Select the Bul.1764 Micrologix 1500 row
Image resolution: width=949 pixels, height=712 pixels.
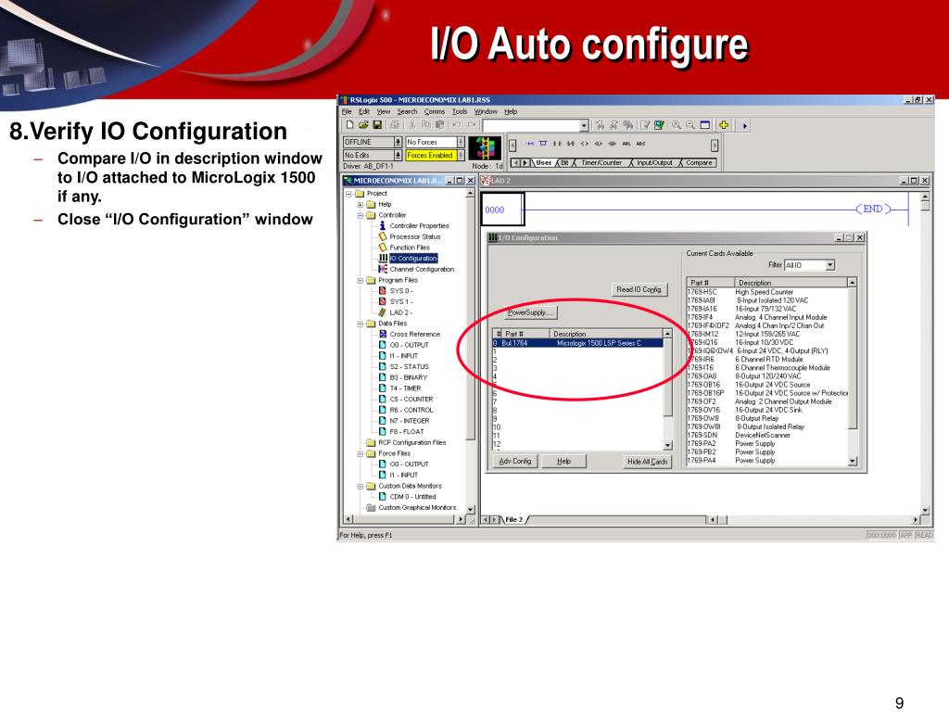pyautogui.click(x=578, y=343)
